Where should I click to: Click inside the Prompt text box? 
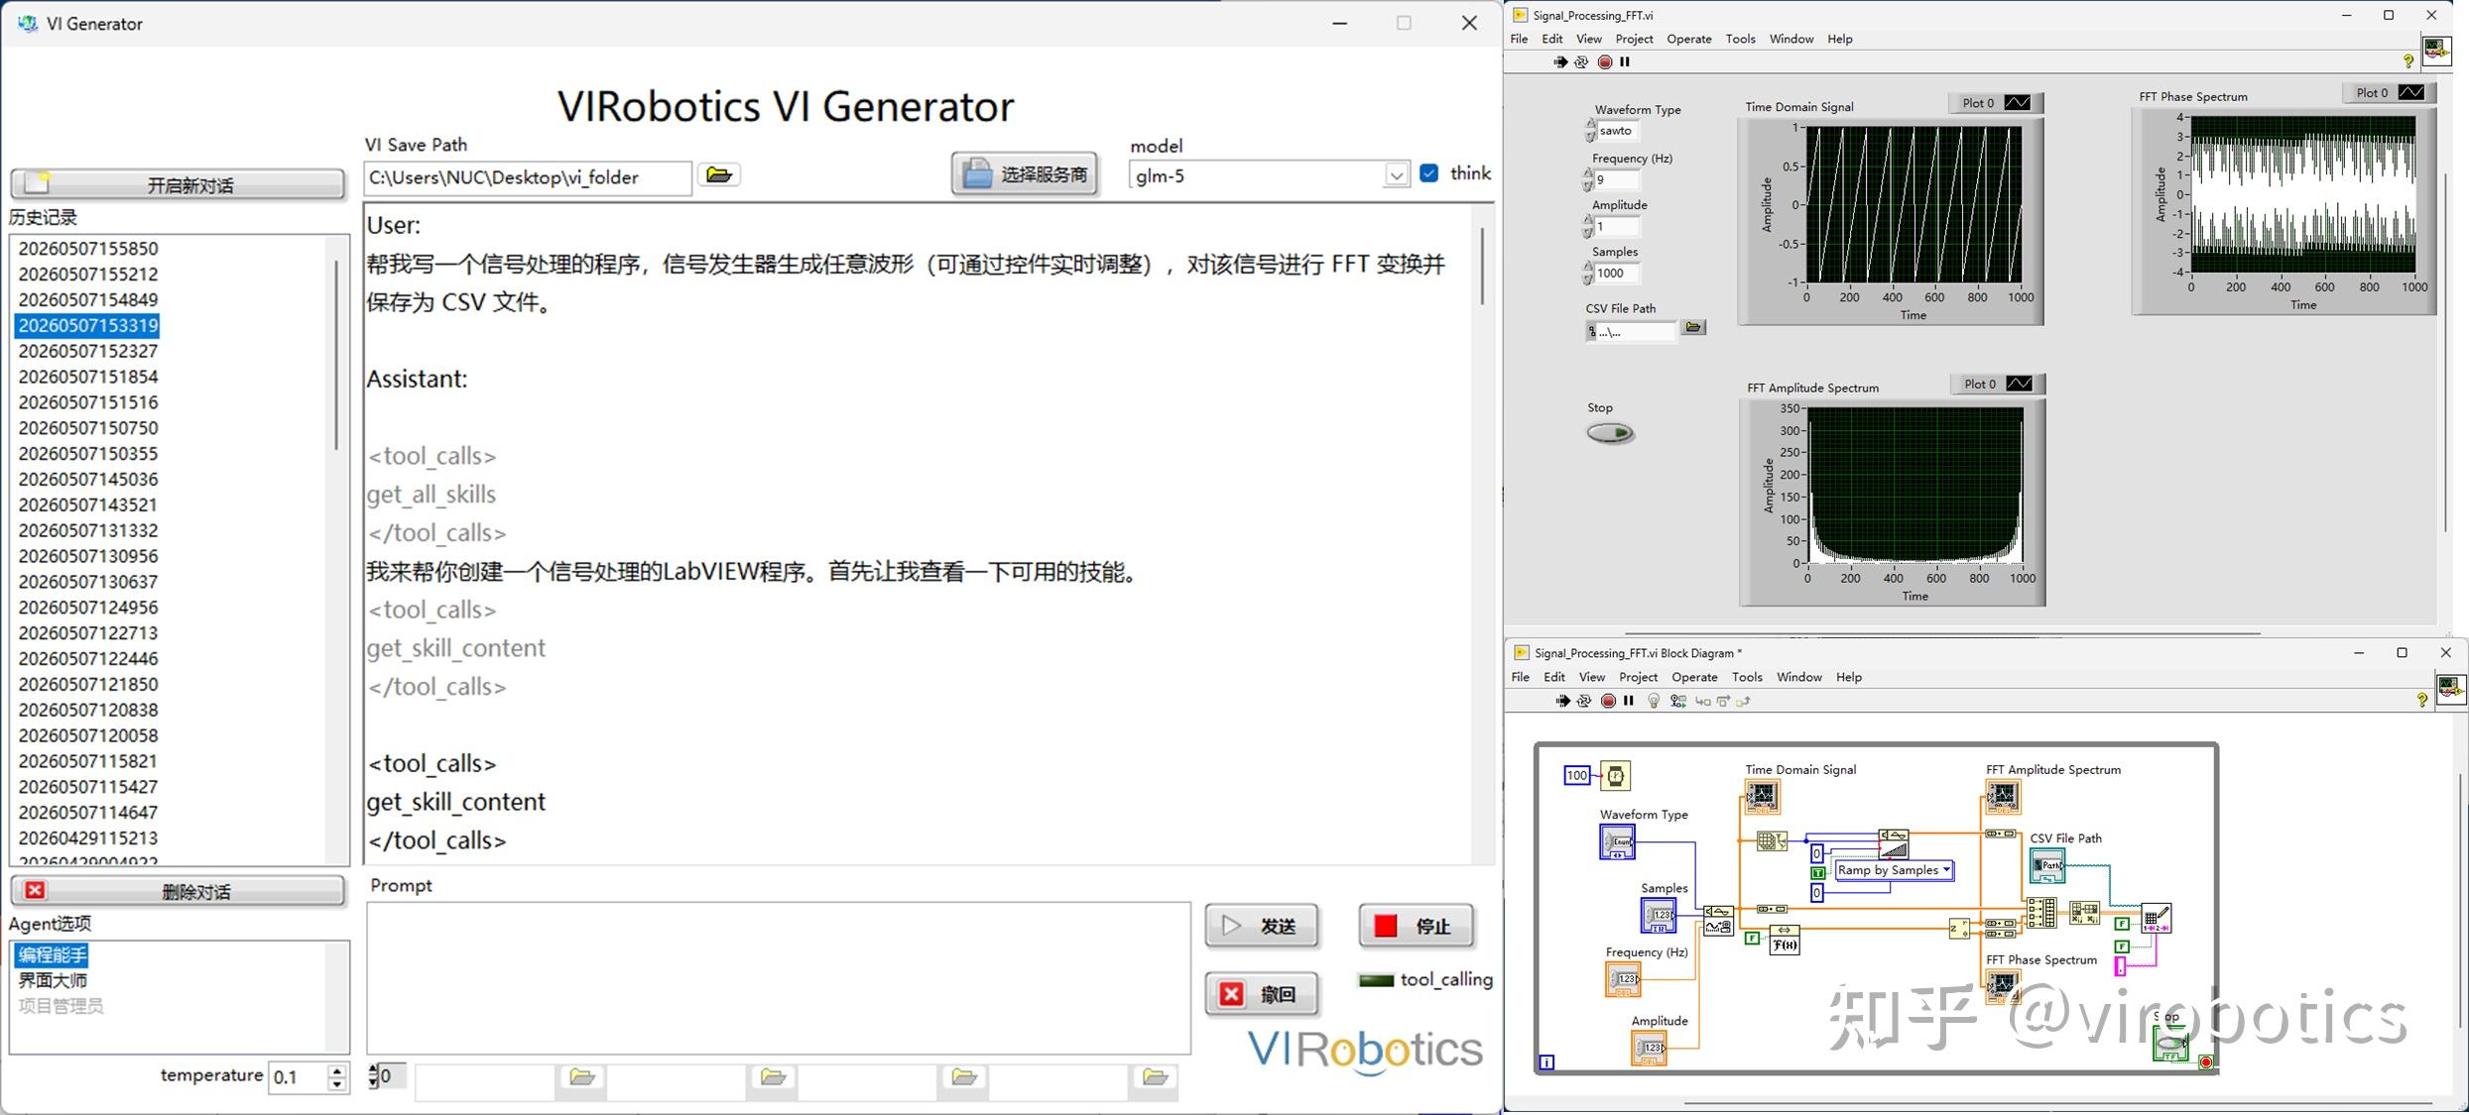778,977
